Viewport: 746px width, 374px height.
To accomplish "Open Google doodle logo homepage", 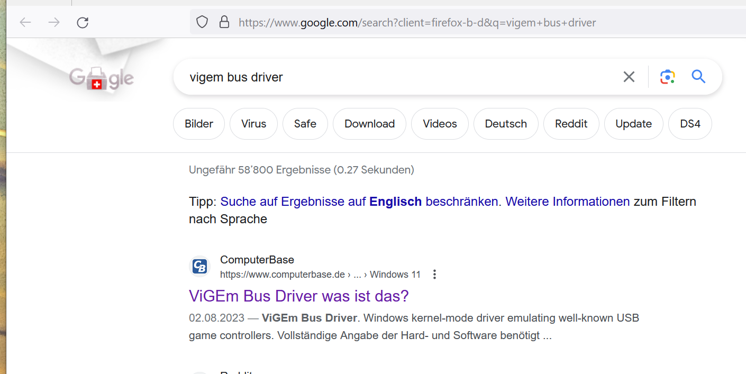I will [x=102, y=79].
